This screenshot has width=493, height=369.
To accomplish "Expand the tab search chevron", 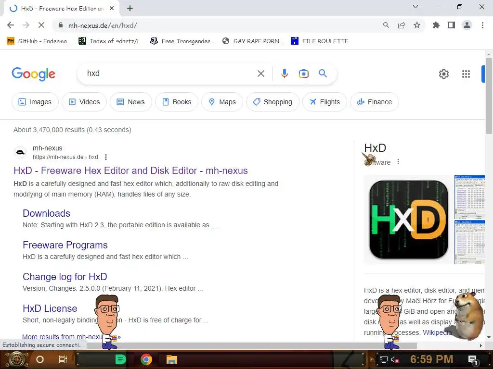I will 415,7.
